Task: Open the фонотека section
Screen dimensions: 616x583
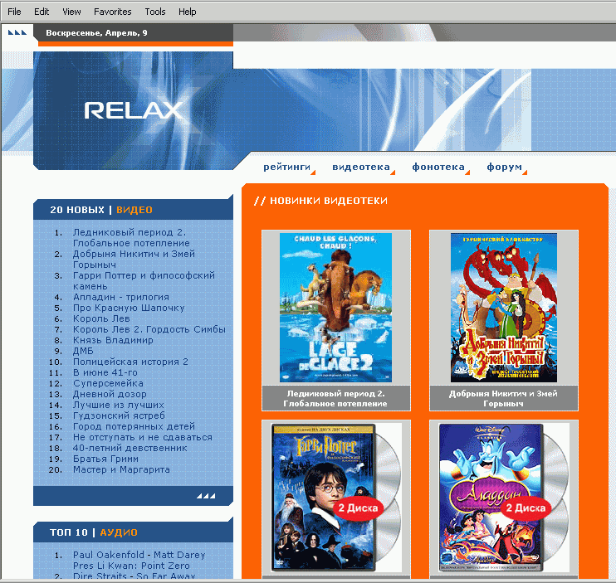Action: click(x=438, y=167)
